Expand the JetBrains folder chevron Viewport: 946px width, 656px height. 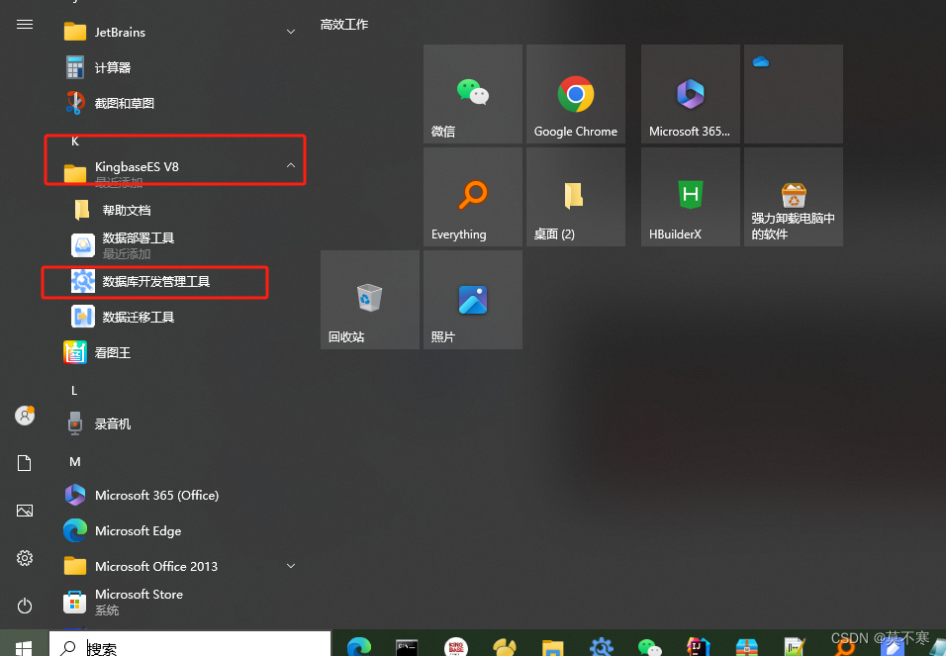coord(291,32)
